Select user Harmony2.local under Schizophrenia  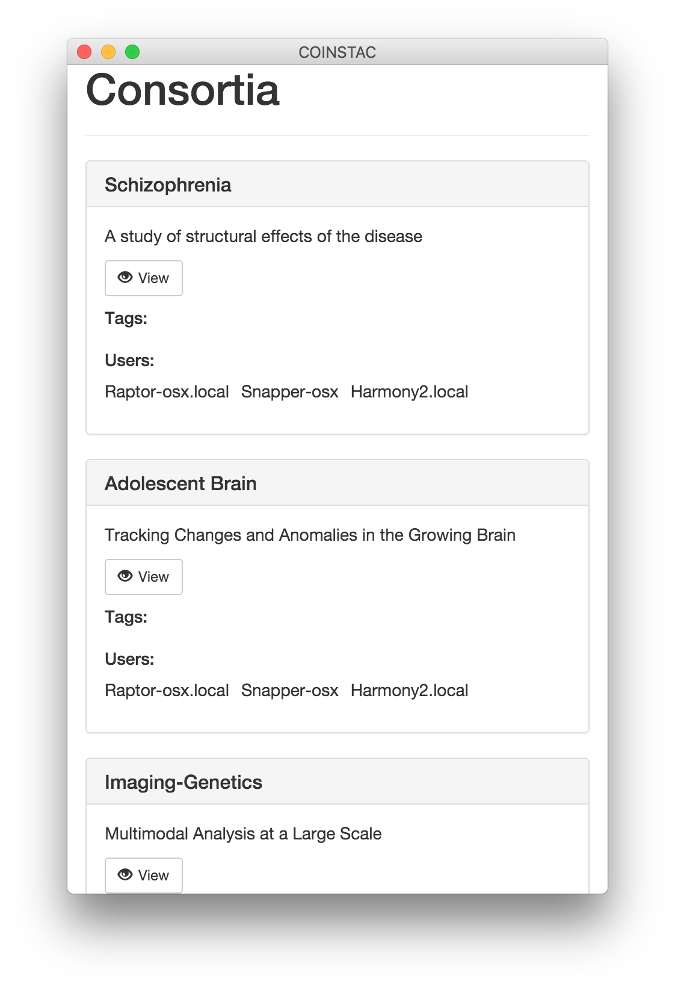pyautogui.click(x=409, y=392)
